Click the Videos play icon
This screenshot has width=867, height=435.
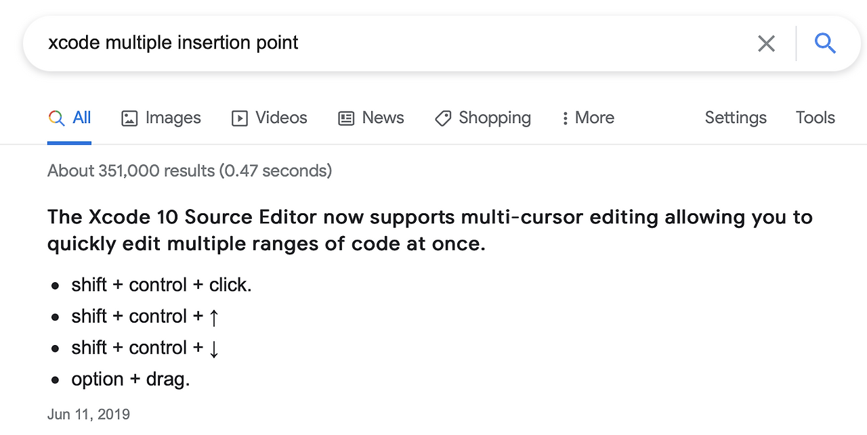pos(239,118)
